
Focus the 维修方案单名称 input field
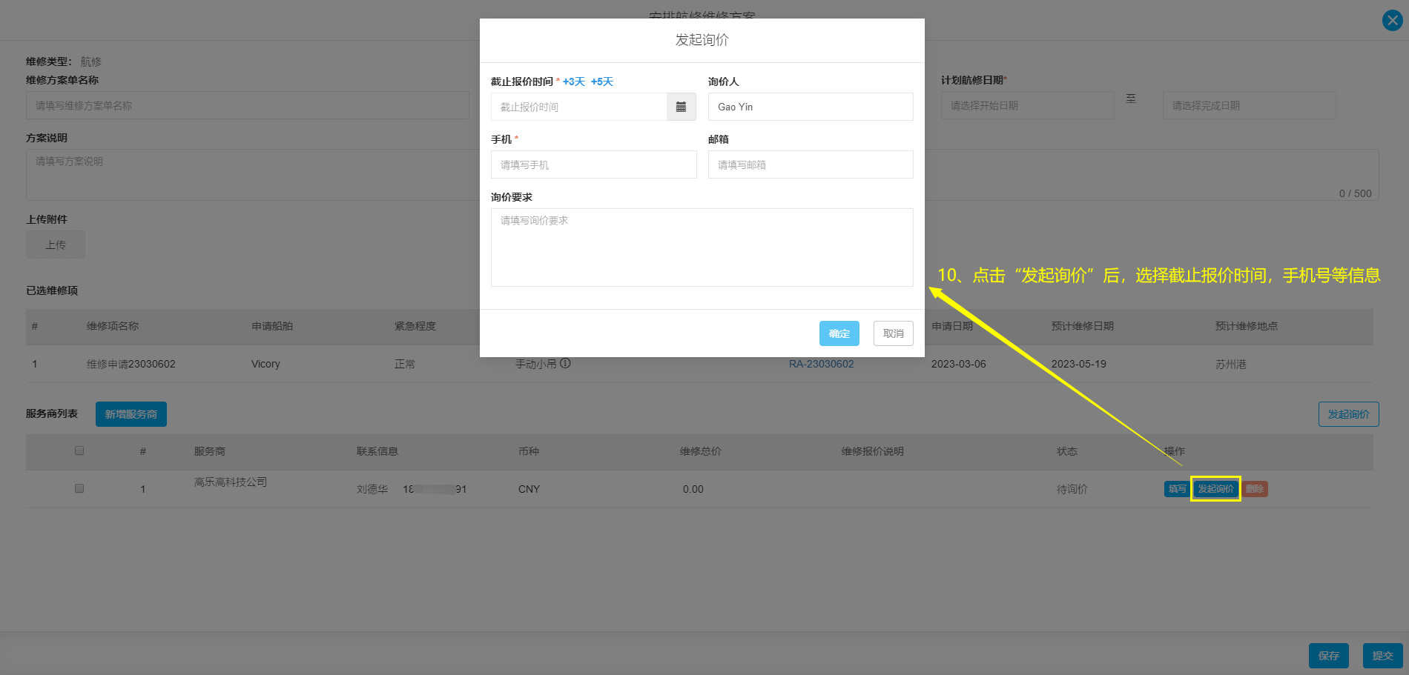(x=248, y=105)
